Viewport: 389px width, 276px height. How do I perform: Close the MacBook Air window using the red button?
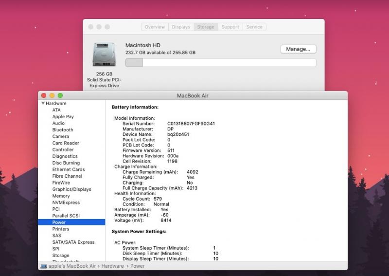pos(44,95)
